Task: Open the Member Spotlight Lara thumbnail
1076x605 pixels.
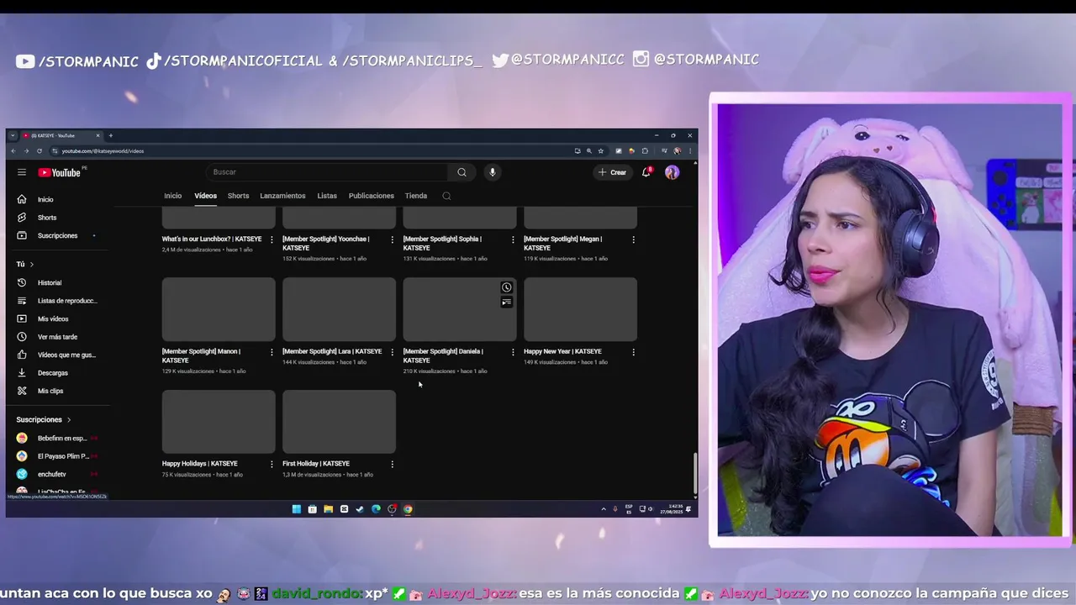Action: [x=339, y=309]
